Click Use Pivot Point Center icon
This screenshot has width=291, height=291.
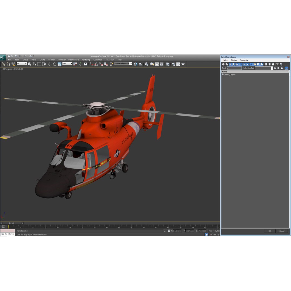(75, 64)
